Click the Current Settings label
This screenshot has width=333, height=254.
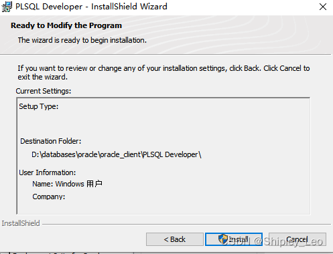click(44, 91)
